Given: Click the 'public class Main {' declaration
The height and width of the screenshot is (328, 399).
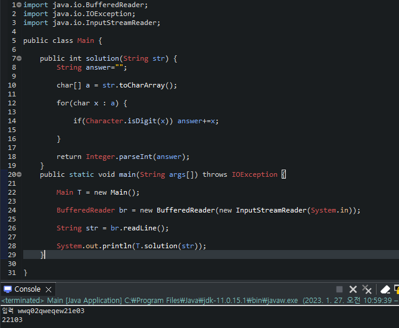Looking at the screenshot, I should point(63,40).
